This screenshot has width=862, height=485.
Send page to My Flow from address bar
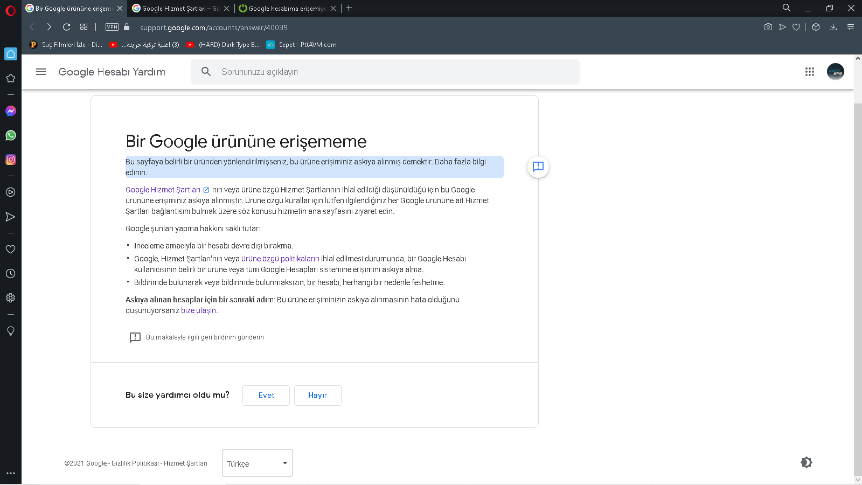[x=782, y=27]
